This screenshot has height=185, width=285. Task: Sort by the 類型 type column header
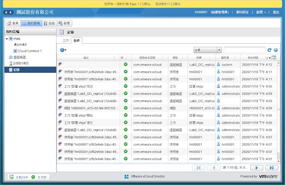tap(175, 58)
